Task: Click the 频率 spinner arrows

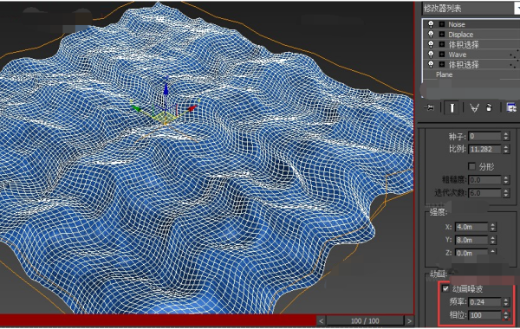Action: 506,302
